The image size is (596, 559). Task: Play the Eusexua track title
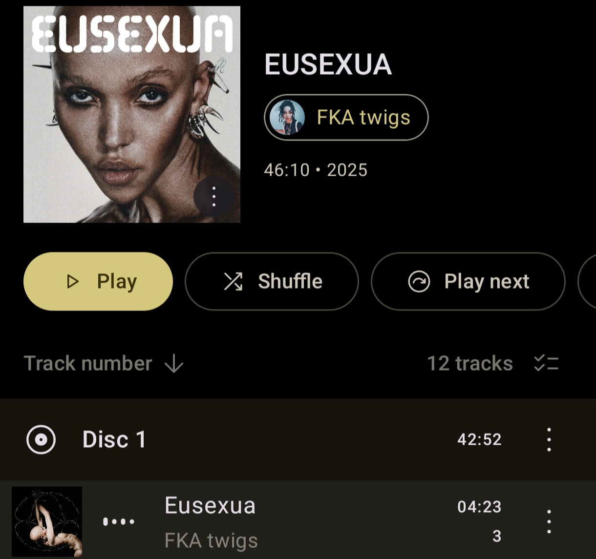pyautogui.click(x=210, y=505)
